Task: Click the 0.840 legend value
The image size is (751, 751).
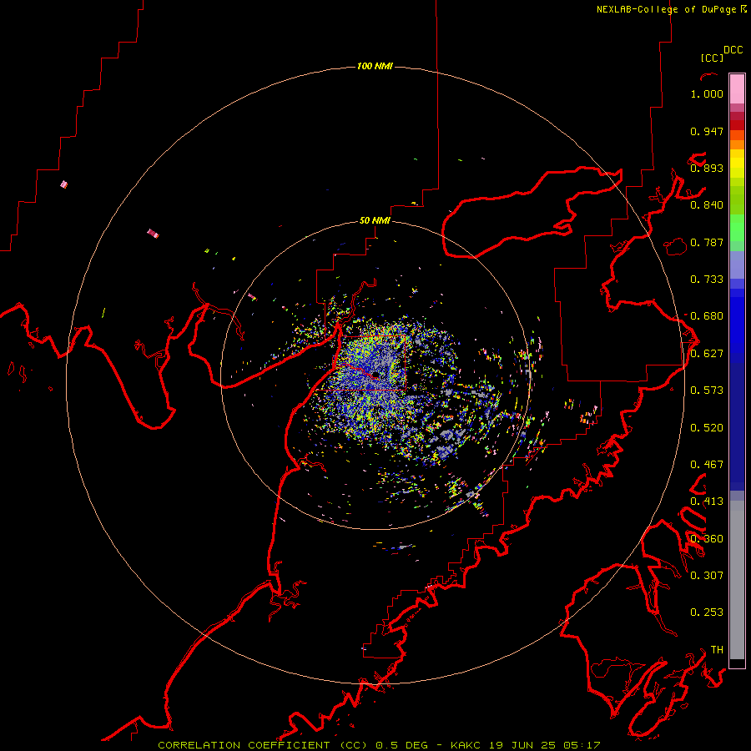Action: (707, 205)
